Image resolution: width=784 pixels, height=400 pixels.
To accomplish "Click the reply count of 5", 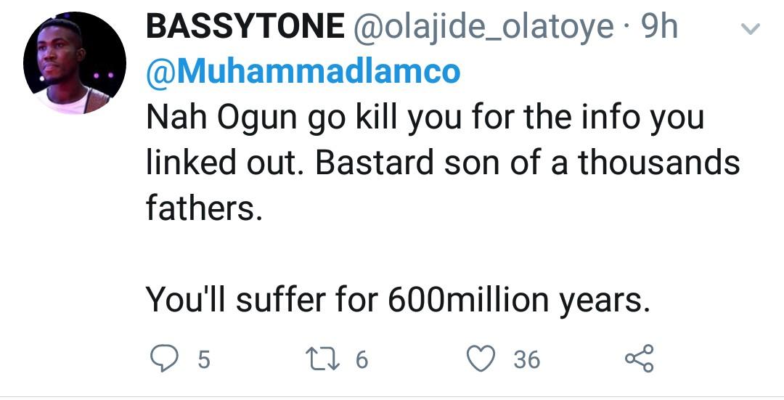I will coord(203,359).
